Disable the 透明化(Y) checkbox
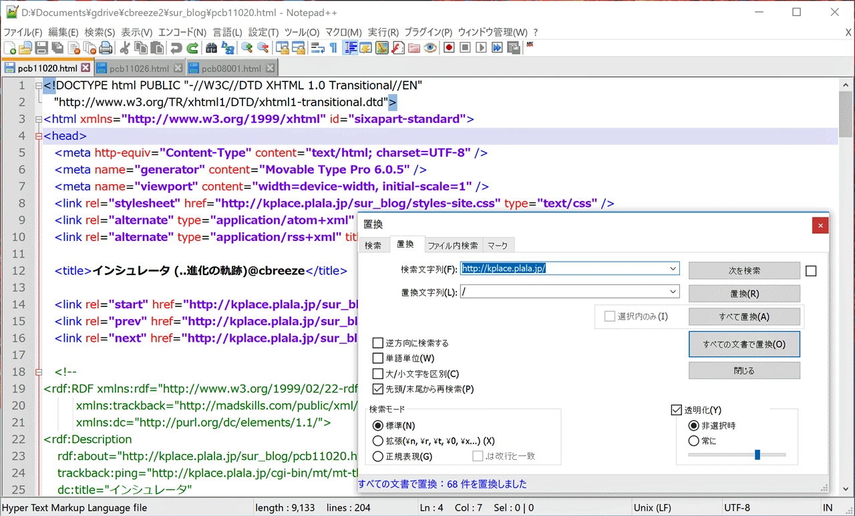The image size is (855, 516). tap(676, 410)
